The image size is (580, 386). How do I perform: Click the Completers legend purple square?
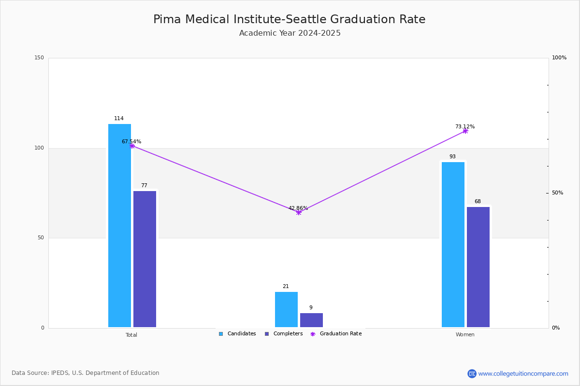pyautogui.click(x=267, y=334)
